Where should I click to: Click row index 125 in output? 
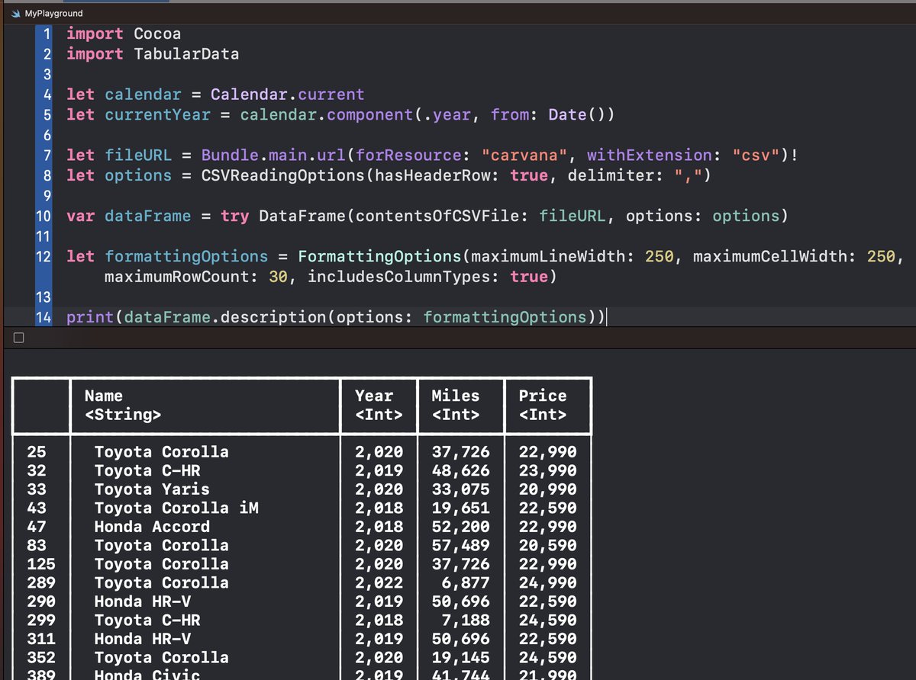41,564
